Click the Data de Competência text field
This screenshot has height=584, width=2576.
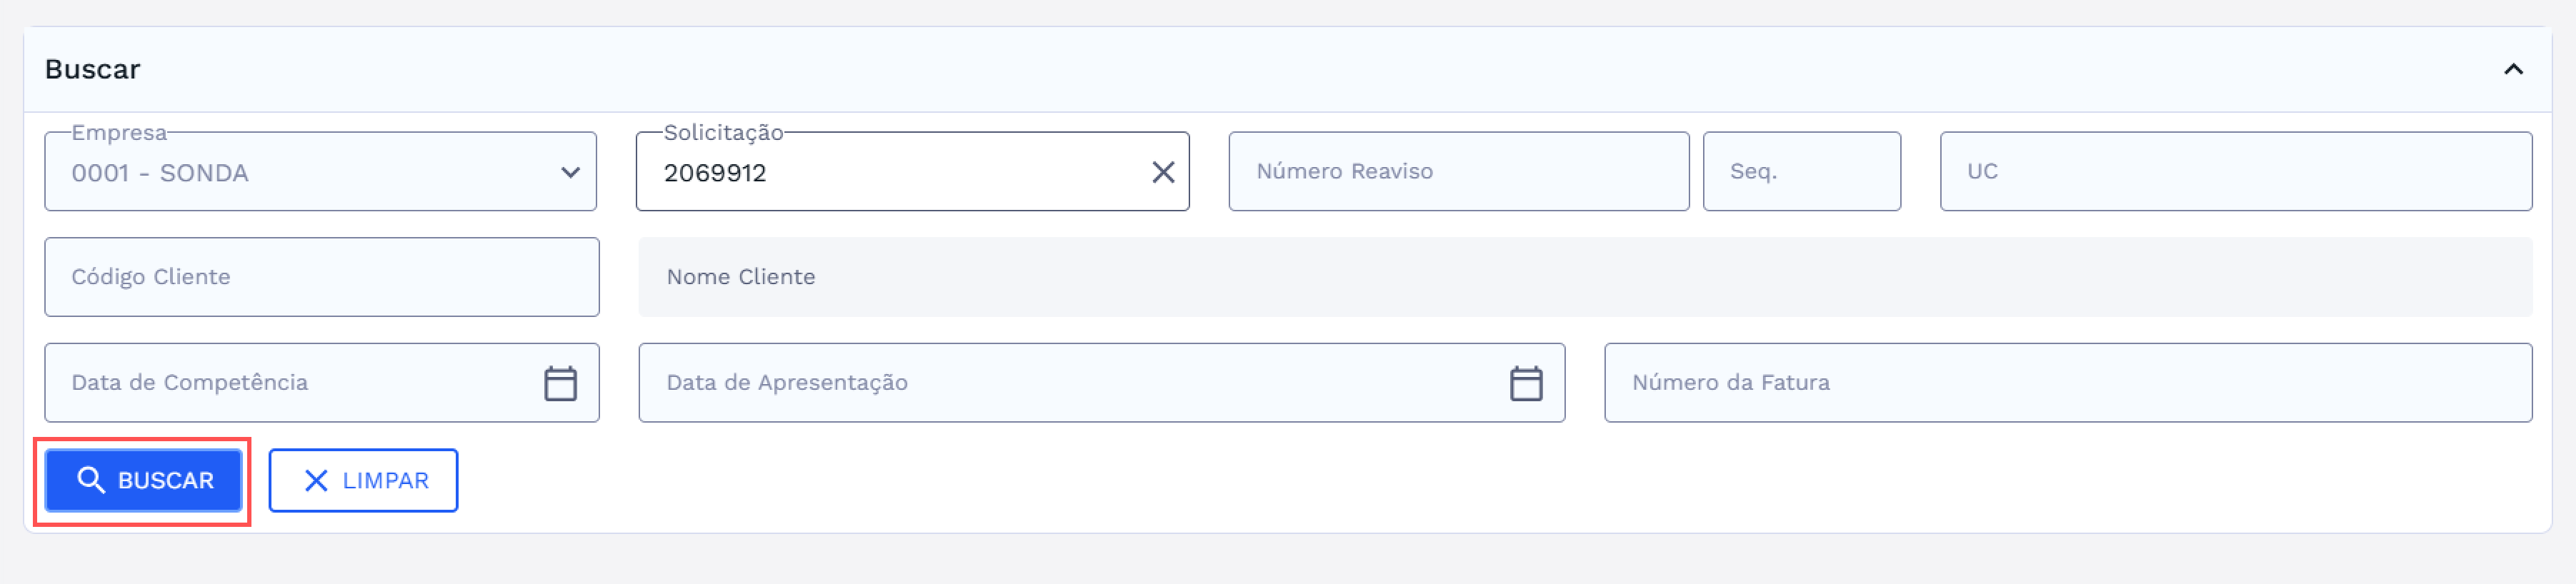290,383
